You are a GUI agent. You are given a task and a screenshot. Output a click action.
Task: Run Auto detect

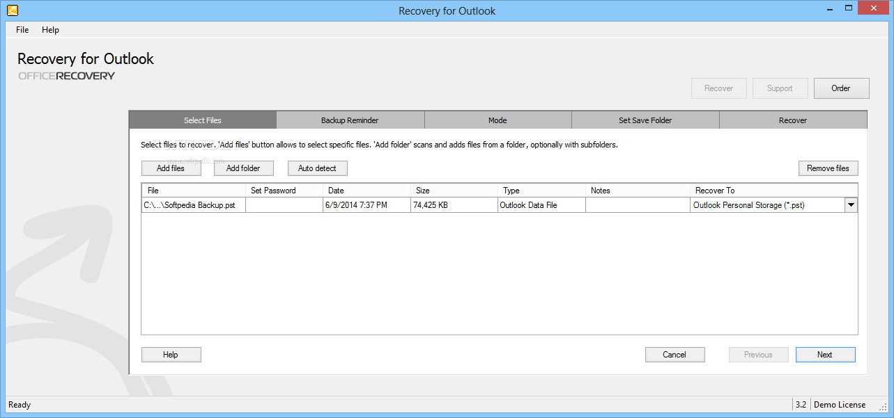click(317, 168)
